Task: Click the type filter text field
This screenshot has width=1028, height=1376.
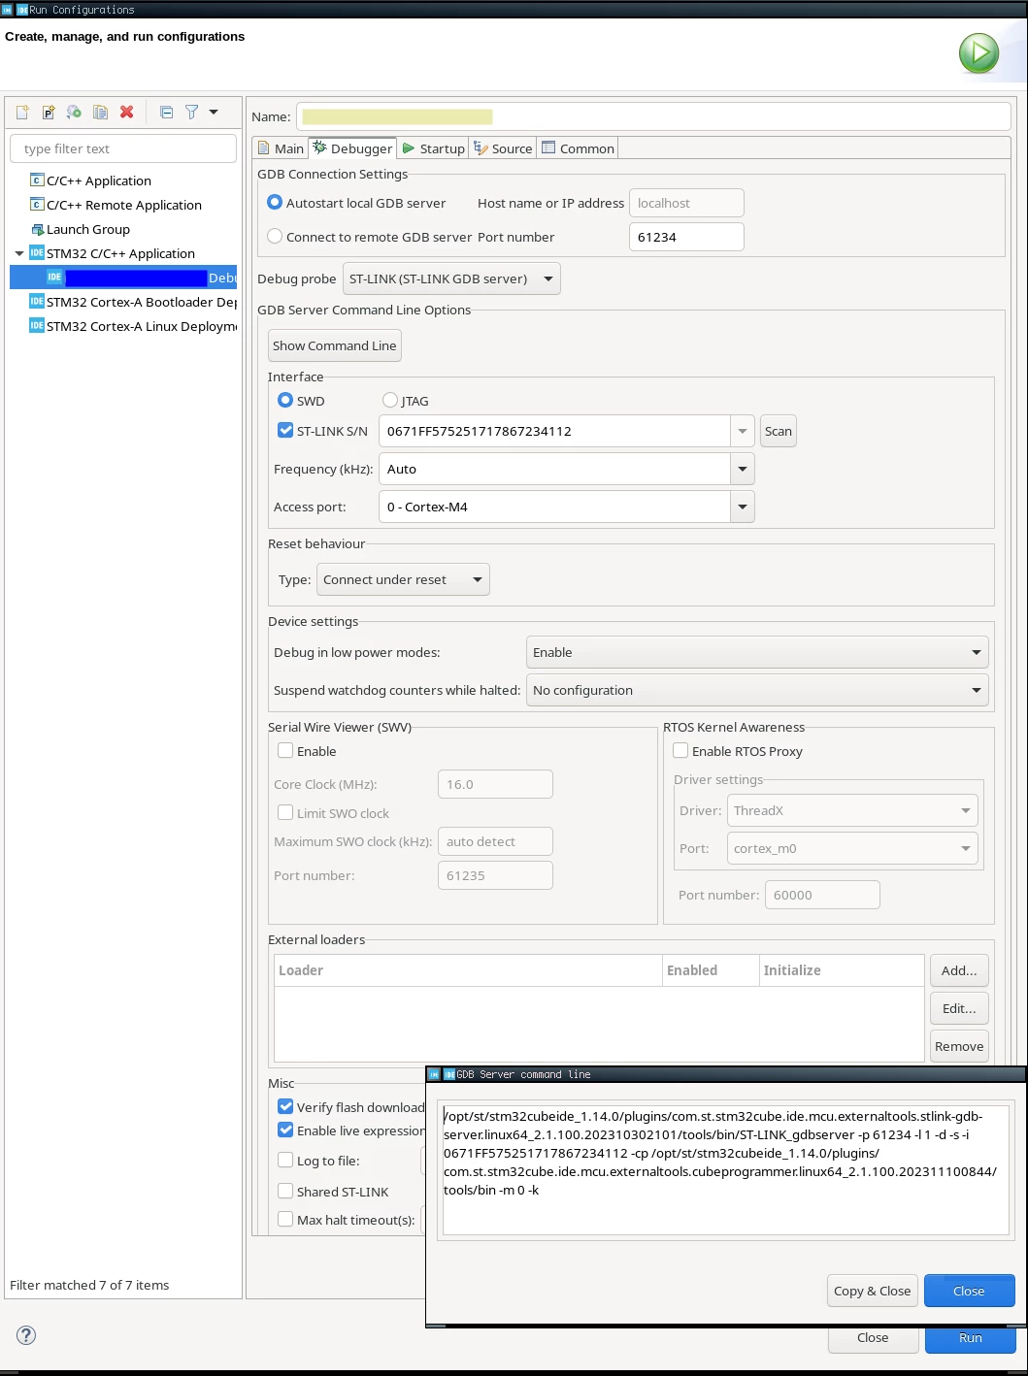Action: pyautogui.click(x=123, y=148)
